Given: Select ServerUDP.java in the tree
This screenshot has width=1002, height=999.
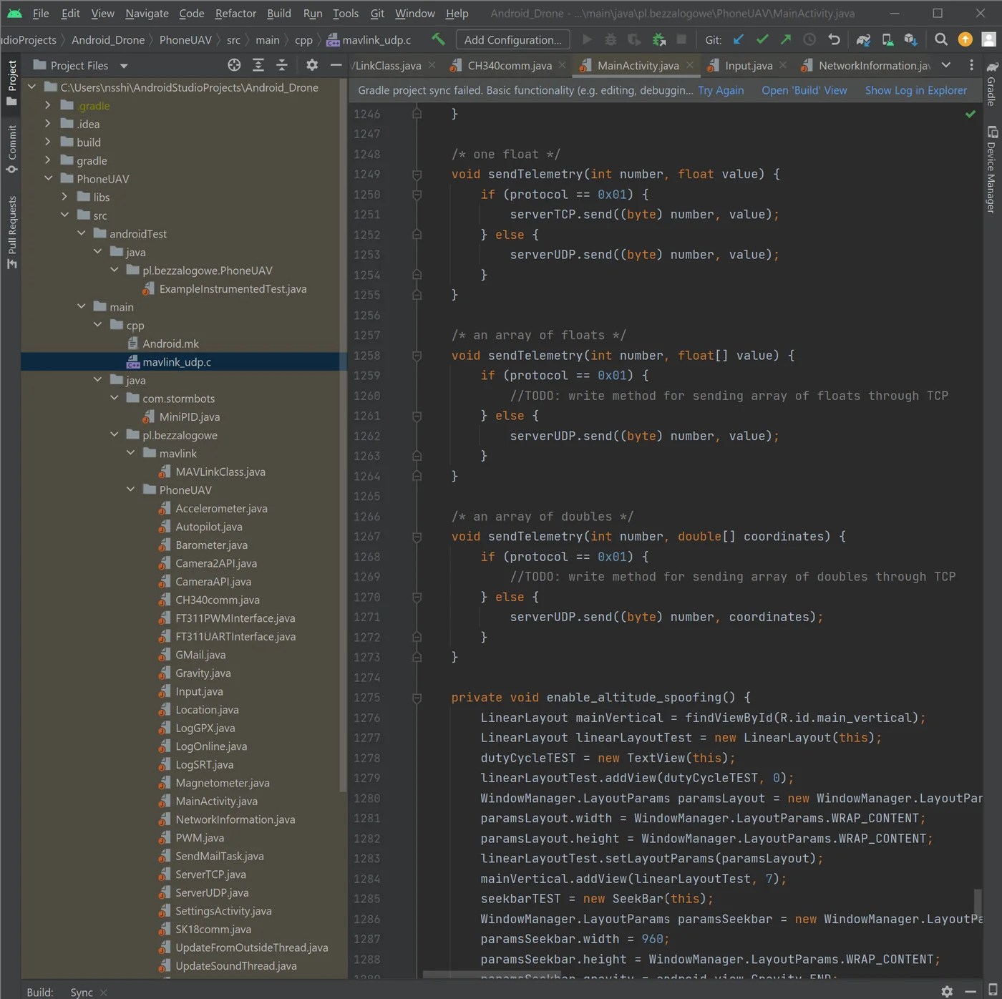Looking at the screenshot, I should pyautogui.click(x=212, y=892).
